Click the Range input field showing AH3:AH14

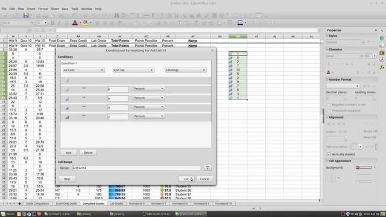(x=137, y=168)
